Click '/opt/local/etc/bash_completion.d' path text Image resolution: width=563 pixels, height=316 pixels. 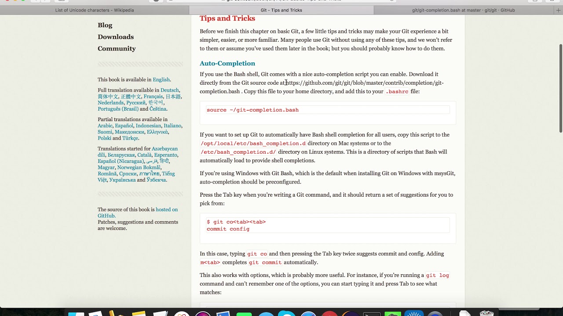(253, 144)
